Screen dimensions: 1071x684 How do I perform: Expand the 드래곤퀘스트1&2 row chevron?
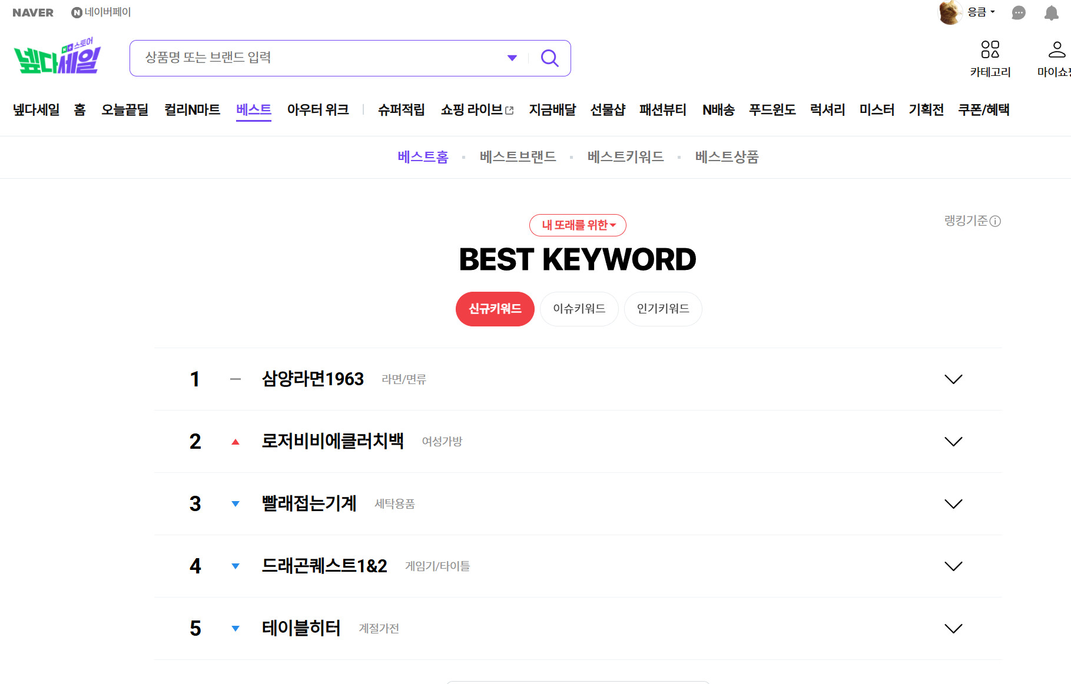point(953,566)
